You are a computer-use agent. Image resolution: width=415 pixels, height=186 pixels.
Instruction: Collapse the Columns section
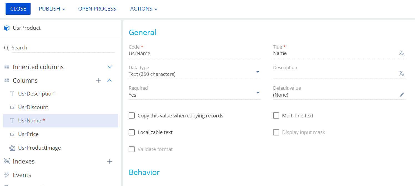point(109,81)
